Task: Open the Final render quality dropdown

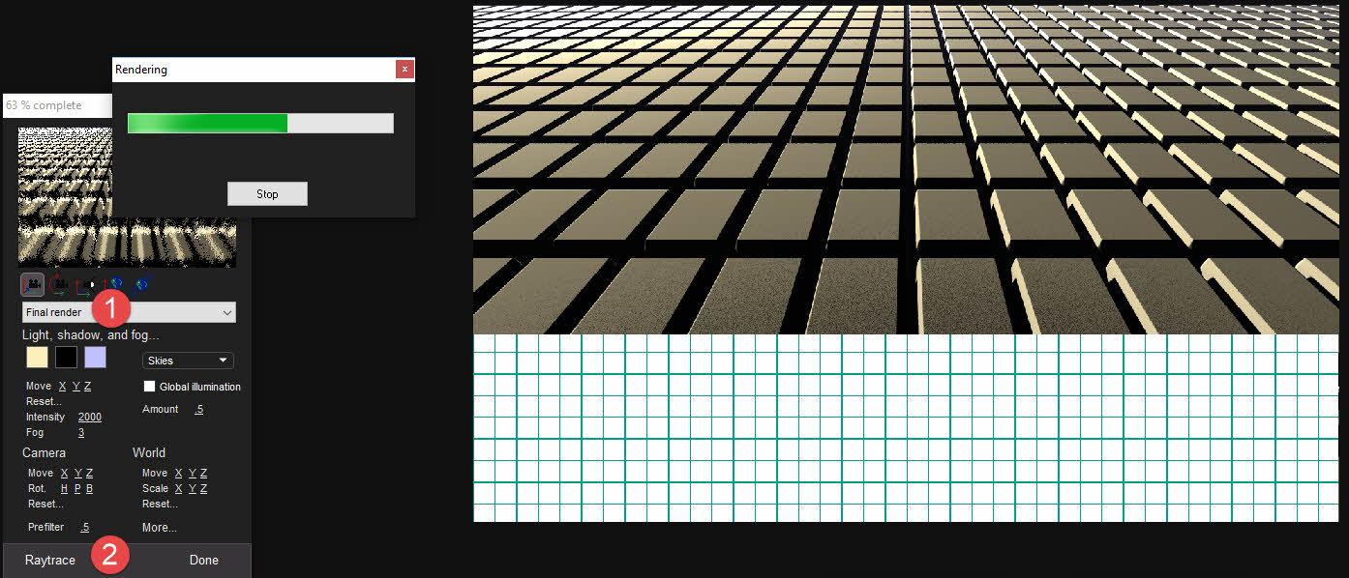Action: pyautogui.click(x=129, y=312)
